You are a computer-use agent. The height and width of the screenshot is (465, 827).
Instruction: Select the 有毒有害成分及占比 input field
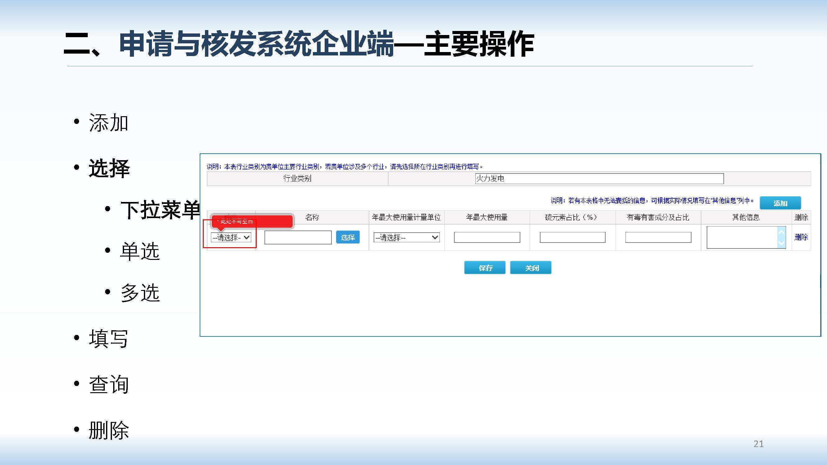[658, 238]
